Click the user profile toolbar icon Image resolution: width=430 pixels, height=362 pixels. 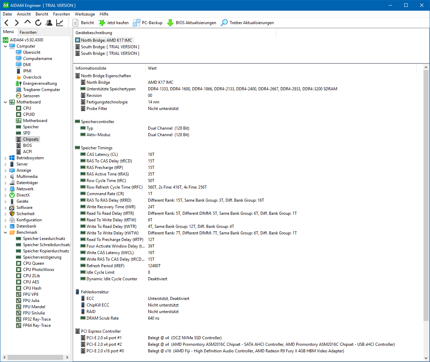tap(49, 23)
